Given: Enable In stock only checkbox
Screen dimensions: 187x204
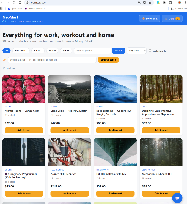Looking at the screenshot, I should click(150, 51).
